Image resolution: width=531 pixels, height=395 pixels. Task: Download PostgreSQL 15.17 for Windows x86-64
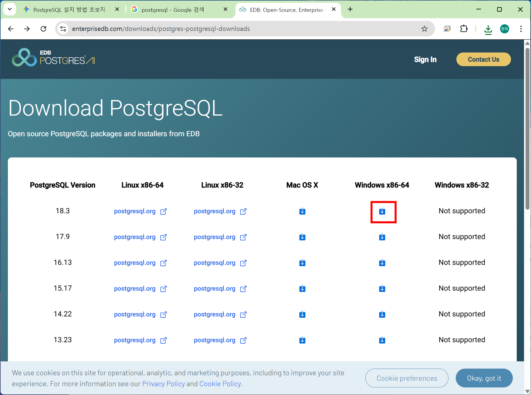click(382, 289)
